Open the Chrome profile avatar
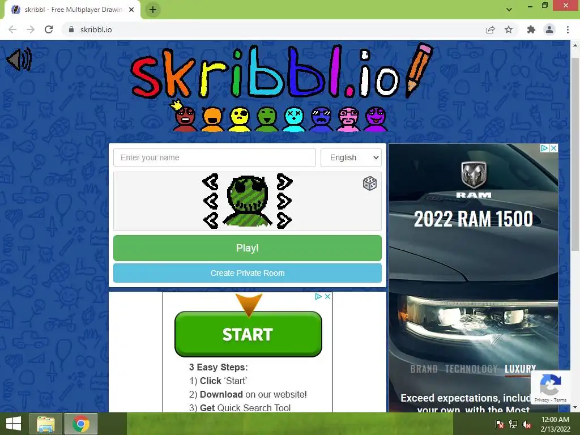Viewport: 580px width, 435px height. (549, 29)
